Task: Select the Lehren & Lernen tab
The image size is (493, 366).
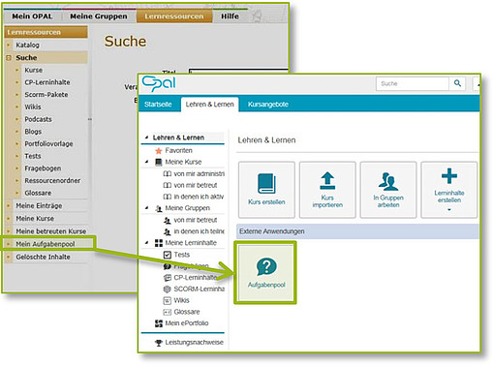Action: point(209,105)
